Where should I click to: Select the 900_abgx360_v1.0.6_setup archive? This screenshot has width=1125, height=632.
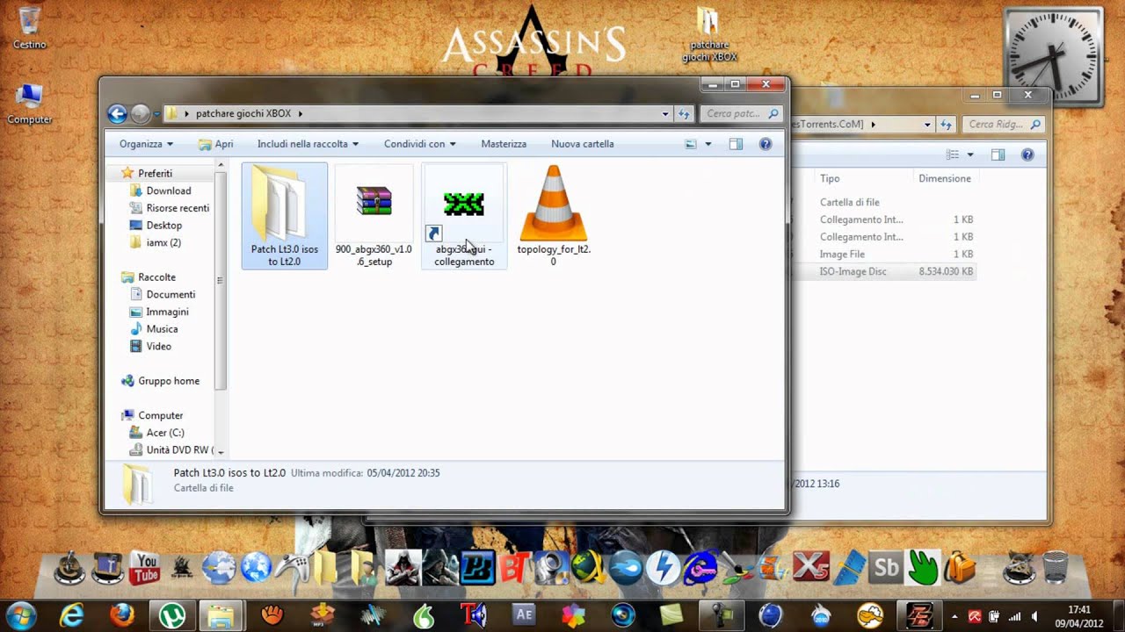374,216
